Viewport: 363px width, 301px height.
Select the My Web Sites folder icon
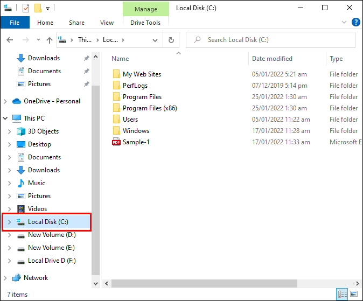click(116, 74)
